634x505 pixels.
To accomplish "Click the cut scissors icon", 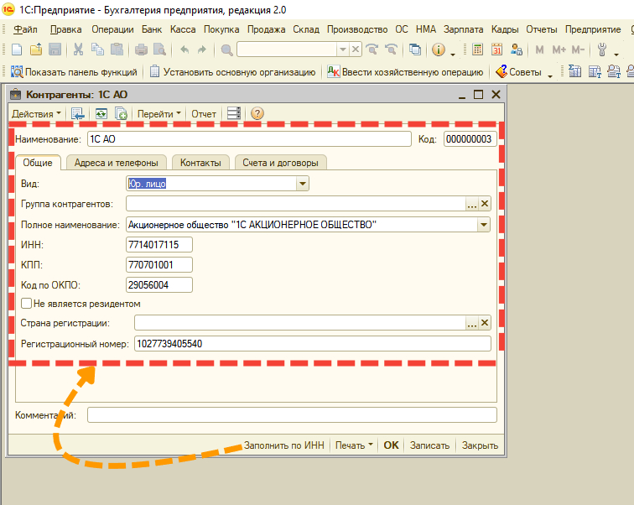I will click(x=78, y=49).
